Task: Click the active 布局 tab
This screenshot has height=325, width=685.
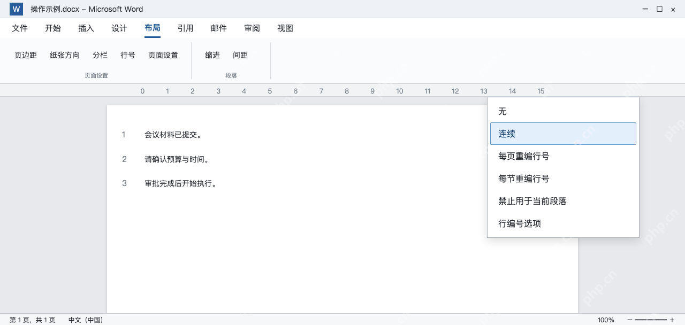Action: [x=153, y=28]
